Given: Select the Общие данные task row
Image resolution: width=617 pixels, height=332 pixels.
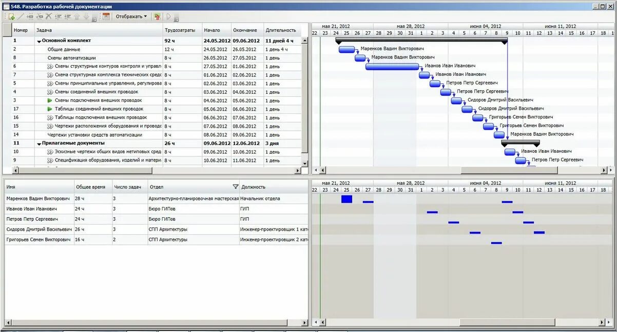Looking at the screenshot, I should tap(157, 49).
